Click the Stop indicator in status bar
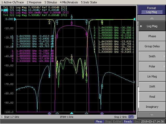This screenshot has width=166, height=124. coord(108,121)
